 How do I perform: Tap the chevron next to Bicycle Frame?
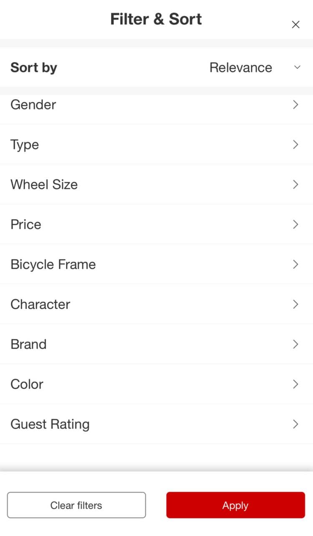(295, 264)
